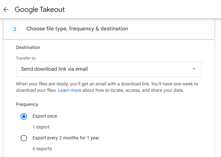This screenshot has height=157, width=221.
Task: Click the 'Export once' option label
Action: pos(45,116)
